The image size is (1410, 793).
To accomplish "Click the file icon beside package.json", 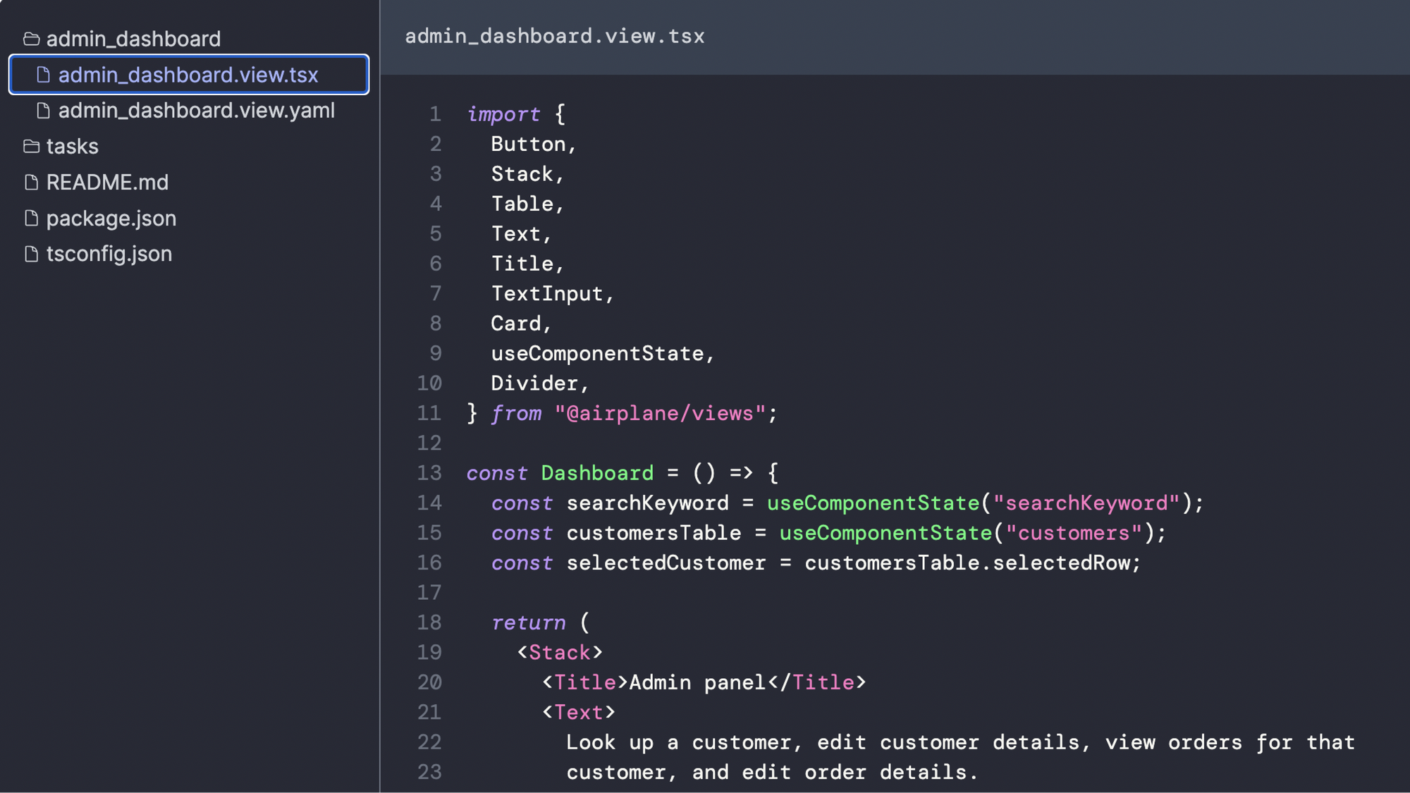I will (31, 219).
